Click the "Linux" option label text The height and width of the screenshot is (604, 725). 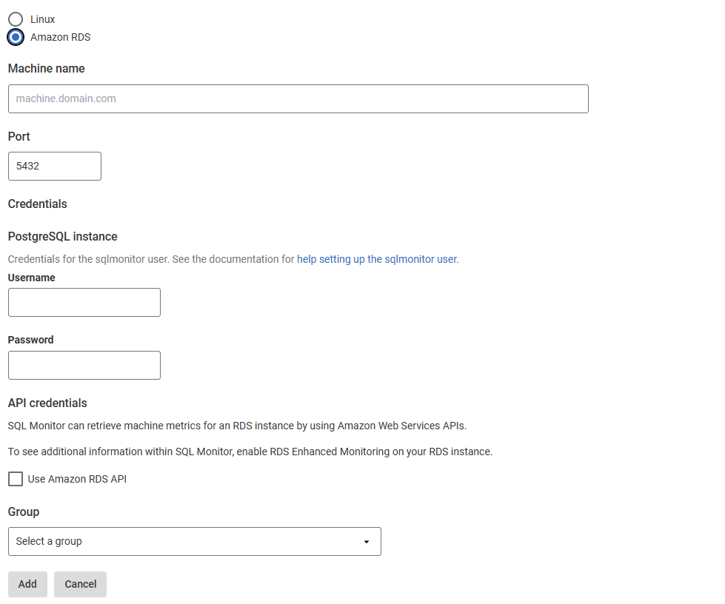pyautogui.click(x=42, y=19)
